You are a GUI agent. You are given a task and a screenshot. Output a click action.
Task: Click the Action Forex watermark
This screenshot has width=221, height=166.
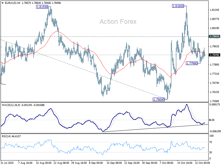click(x=118, y=21)
